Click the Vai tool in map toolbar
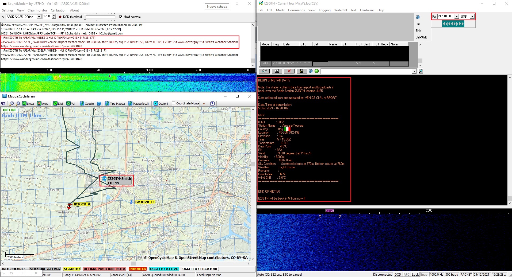Viewport: 512px width, 277px height. click(71, 104)
